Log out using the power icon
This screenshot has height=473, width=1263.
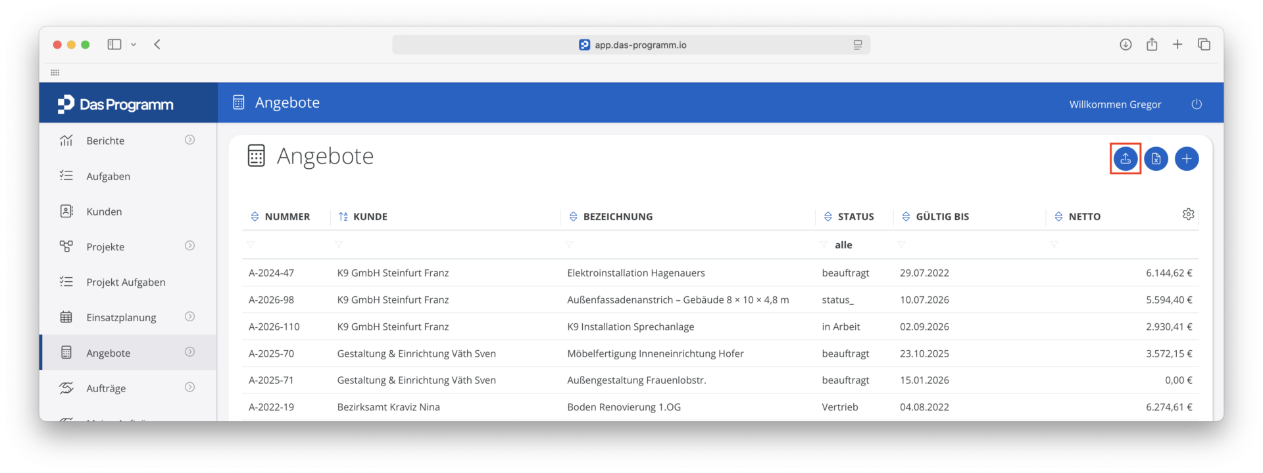[1197, 104]
